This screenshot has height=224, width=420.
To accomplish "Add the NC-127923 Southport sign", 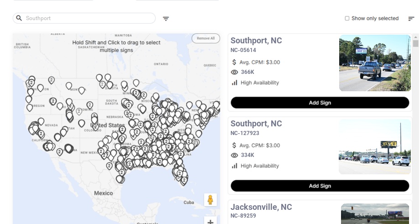I will click(x=320, y=186).
